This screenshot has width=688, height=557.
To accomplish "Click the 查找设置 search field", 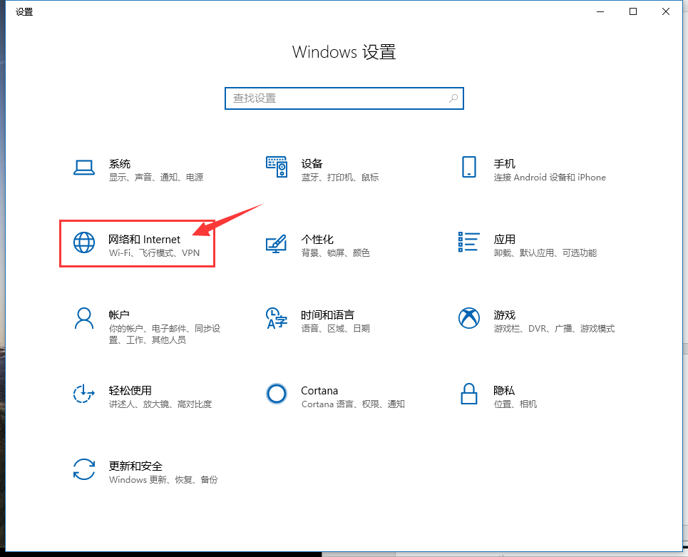I will pyautogui.click(x=344, y=98).
